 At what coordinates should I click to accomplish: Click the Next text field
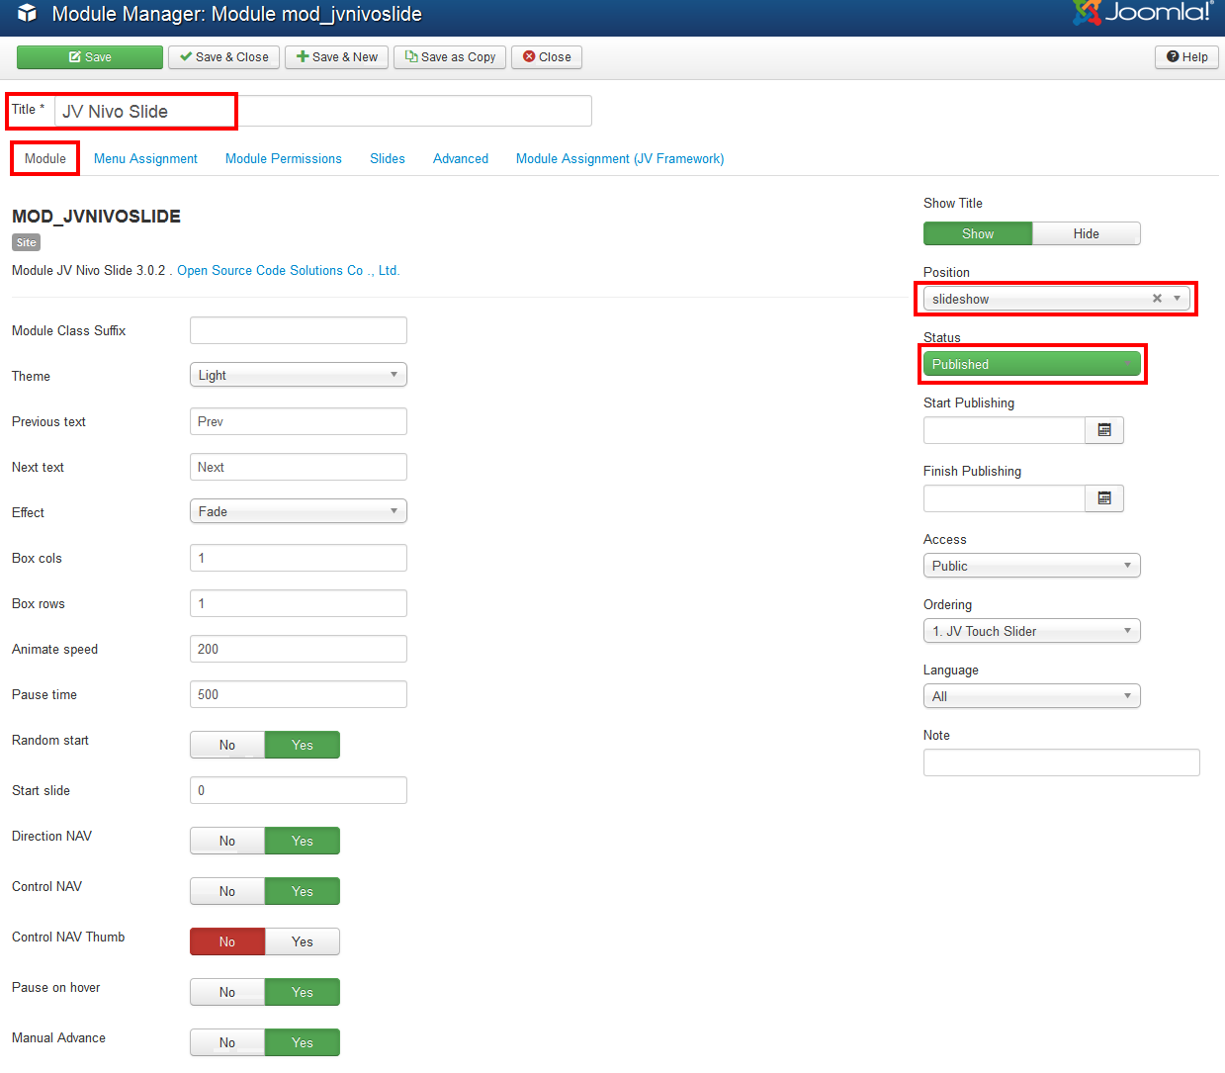coord(299,467)
